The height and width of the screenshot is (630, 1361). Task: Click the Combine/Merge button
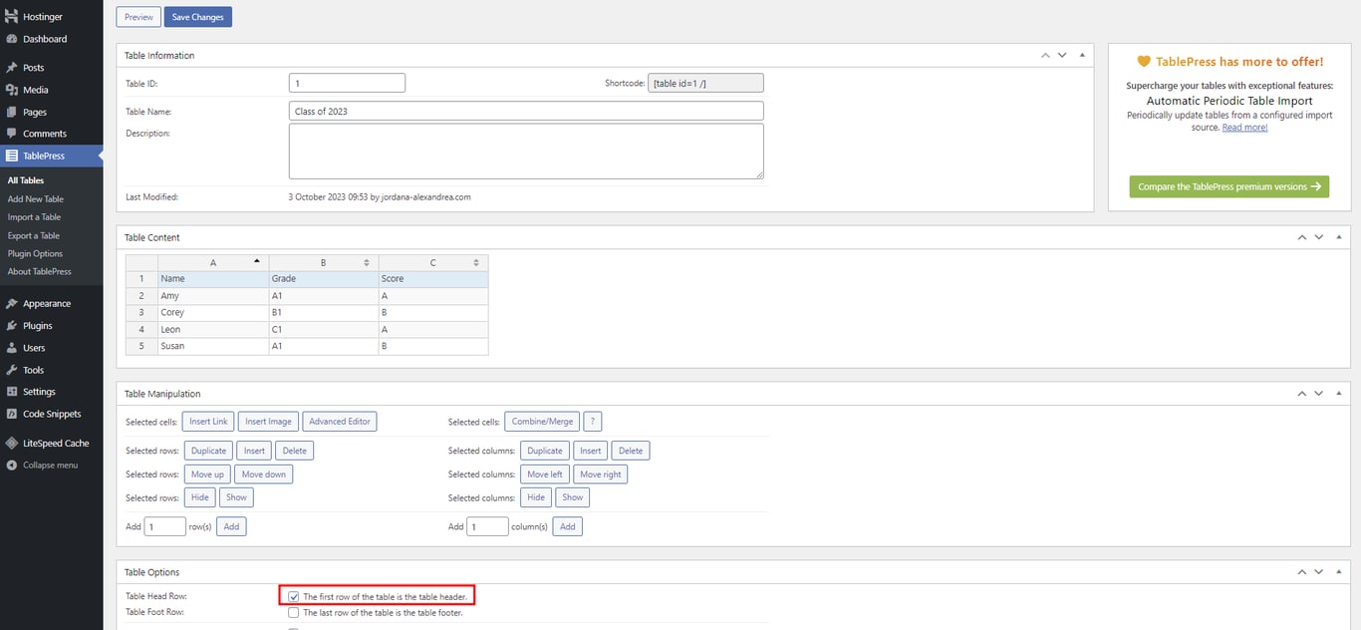pyautogui.click(x=542, y=422)
